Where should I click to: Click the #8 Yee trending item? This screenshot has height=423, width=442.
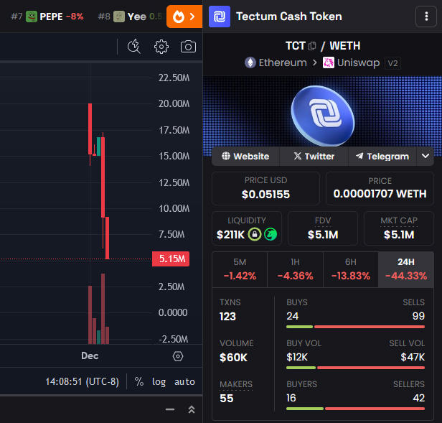130,17
